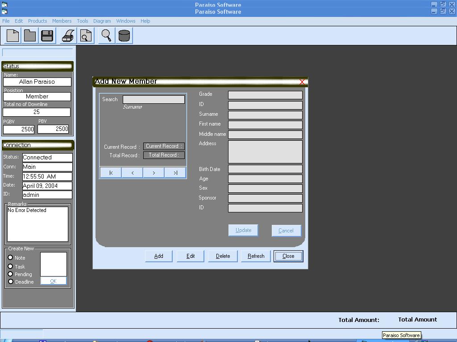Restore the inner Paraiso Software window
Viewport: 457px width, 342px height.
click(443, 11)
